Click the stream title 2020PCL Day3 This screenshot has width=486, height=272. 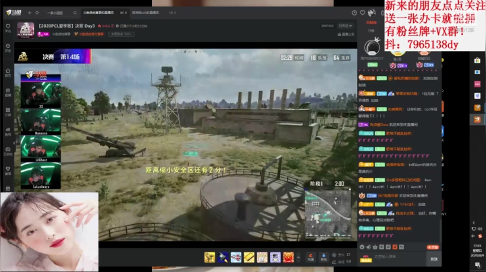click(66, 26)
